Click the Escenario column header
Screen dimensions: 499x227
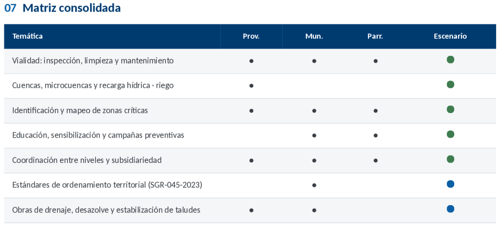450,36
